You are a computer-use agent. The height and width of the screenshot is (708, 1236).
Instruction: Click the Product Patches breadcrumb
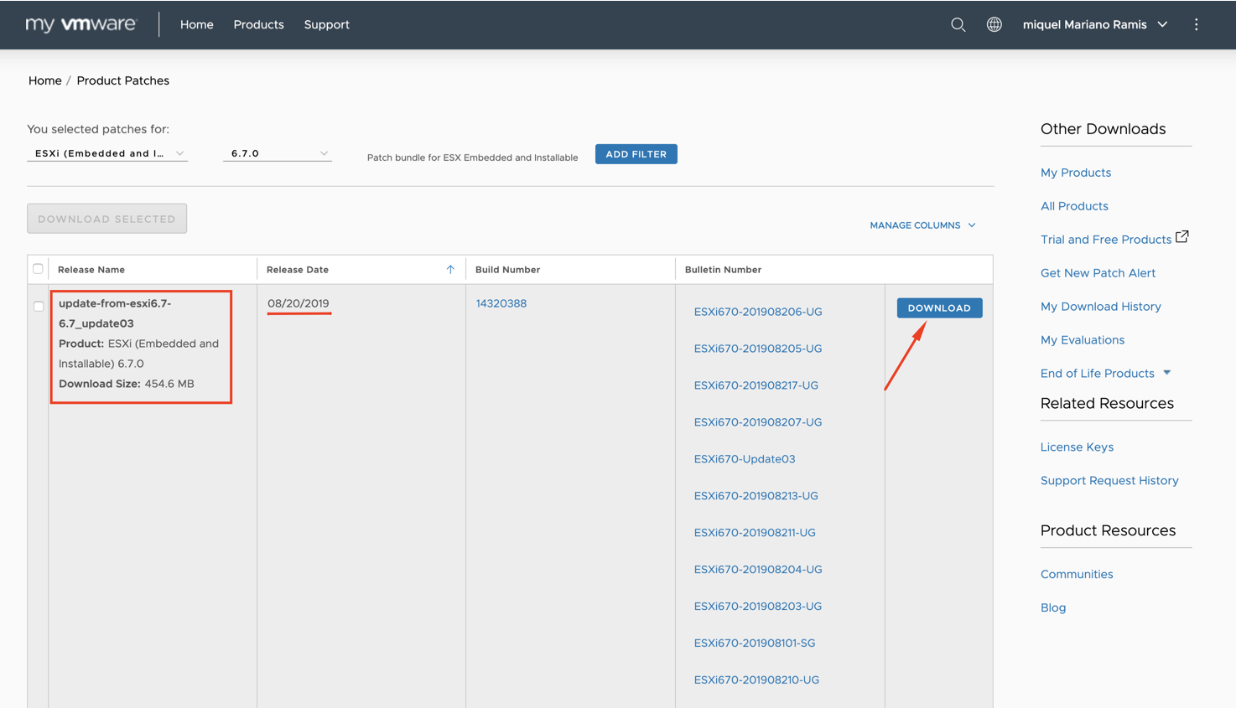[123, 80]
